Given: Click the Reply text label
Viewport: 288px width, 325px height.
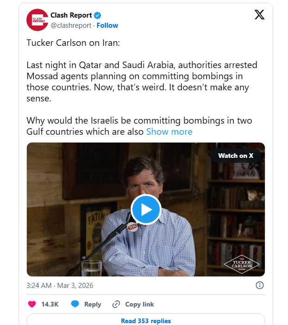Looking at the screenshot, I should pyautogui.click(x=93, y=304).
